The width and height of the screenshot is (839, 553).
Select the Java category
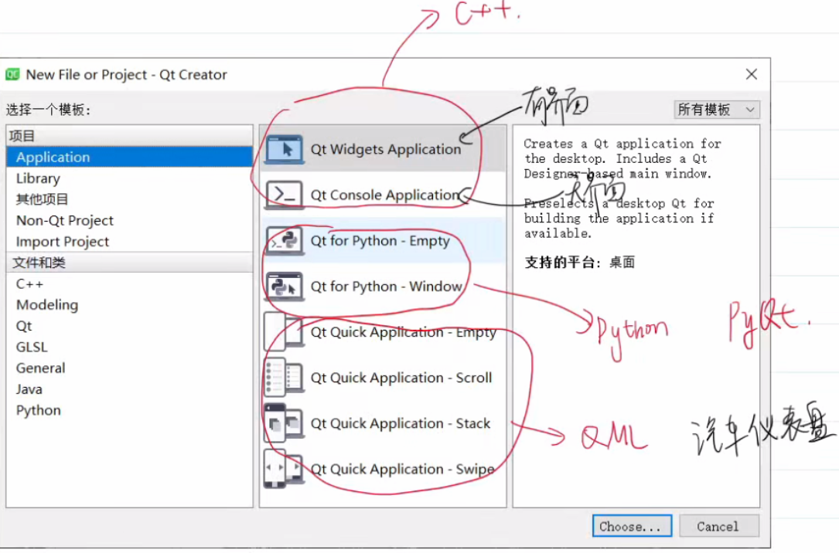[x=129, y=389]
